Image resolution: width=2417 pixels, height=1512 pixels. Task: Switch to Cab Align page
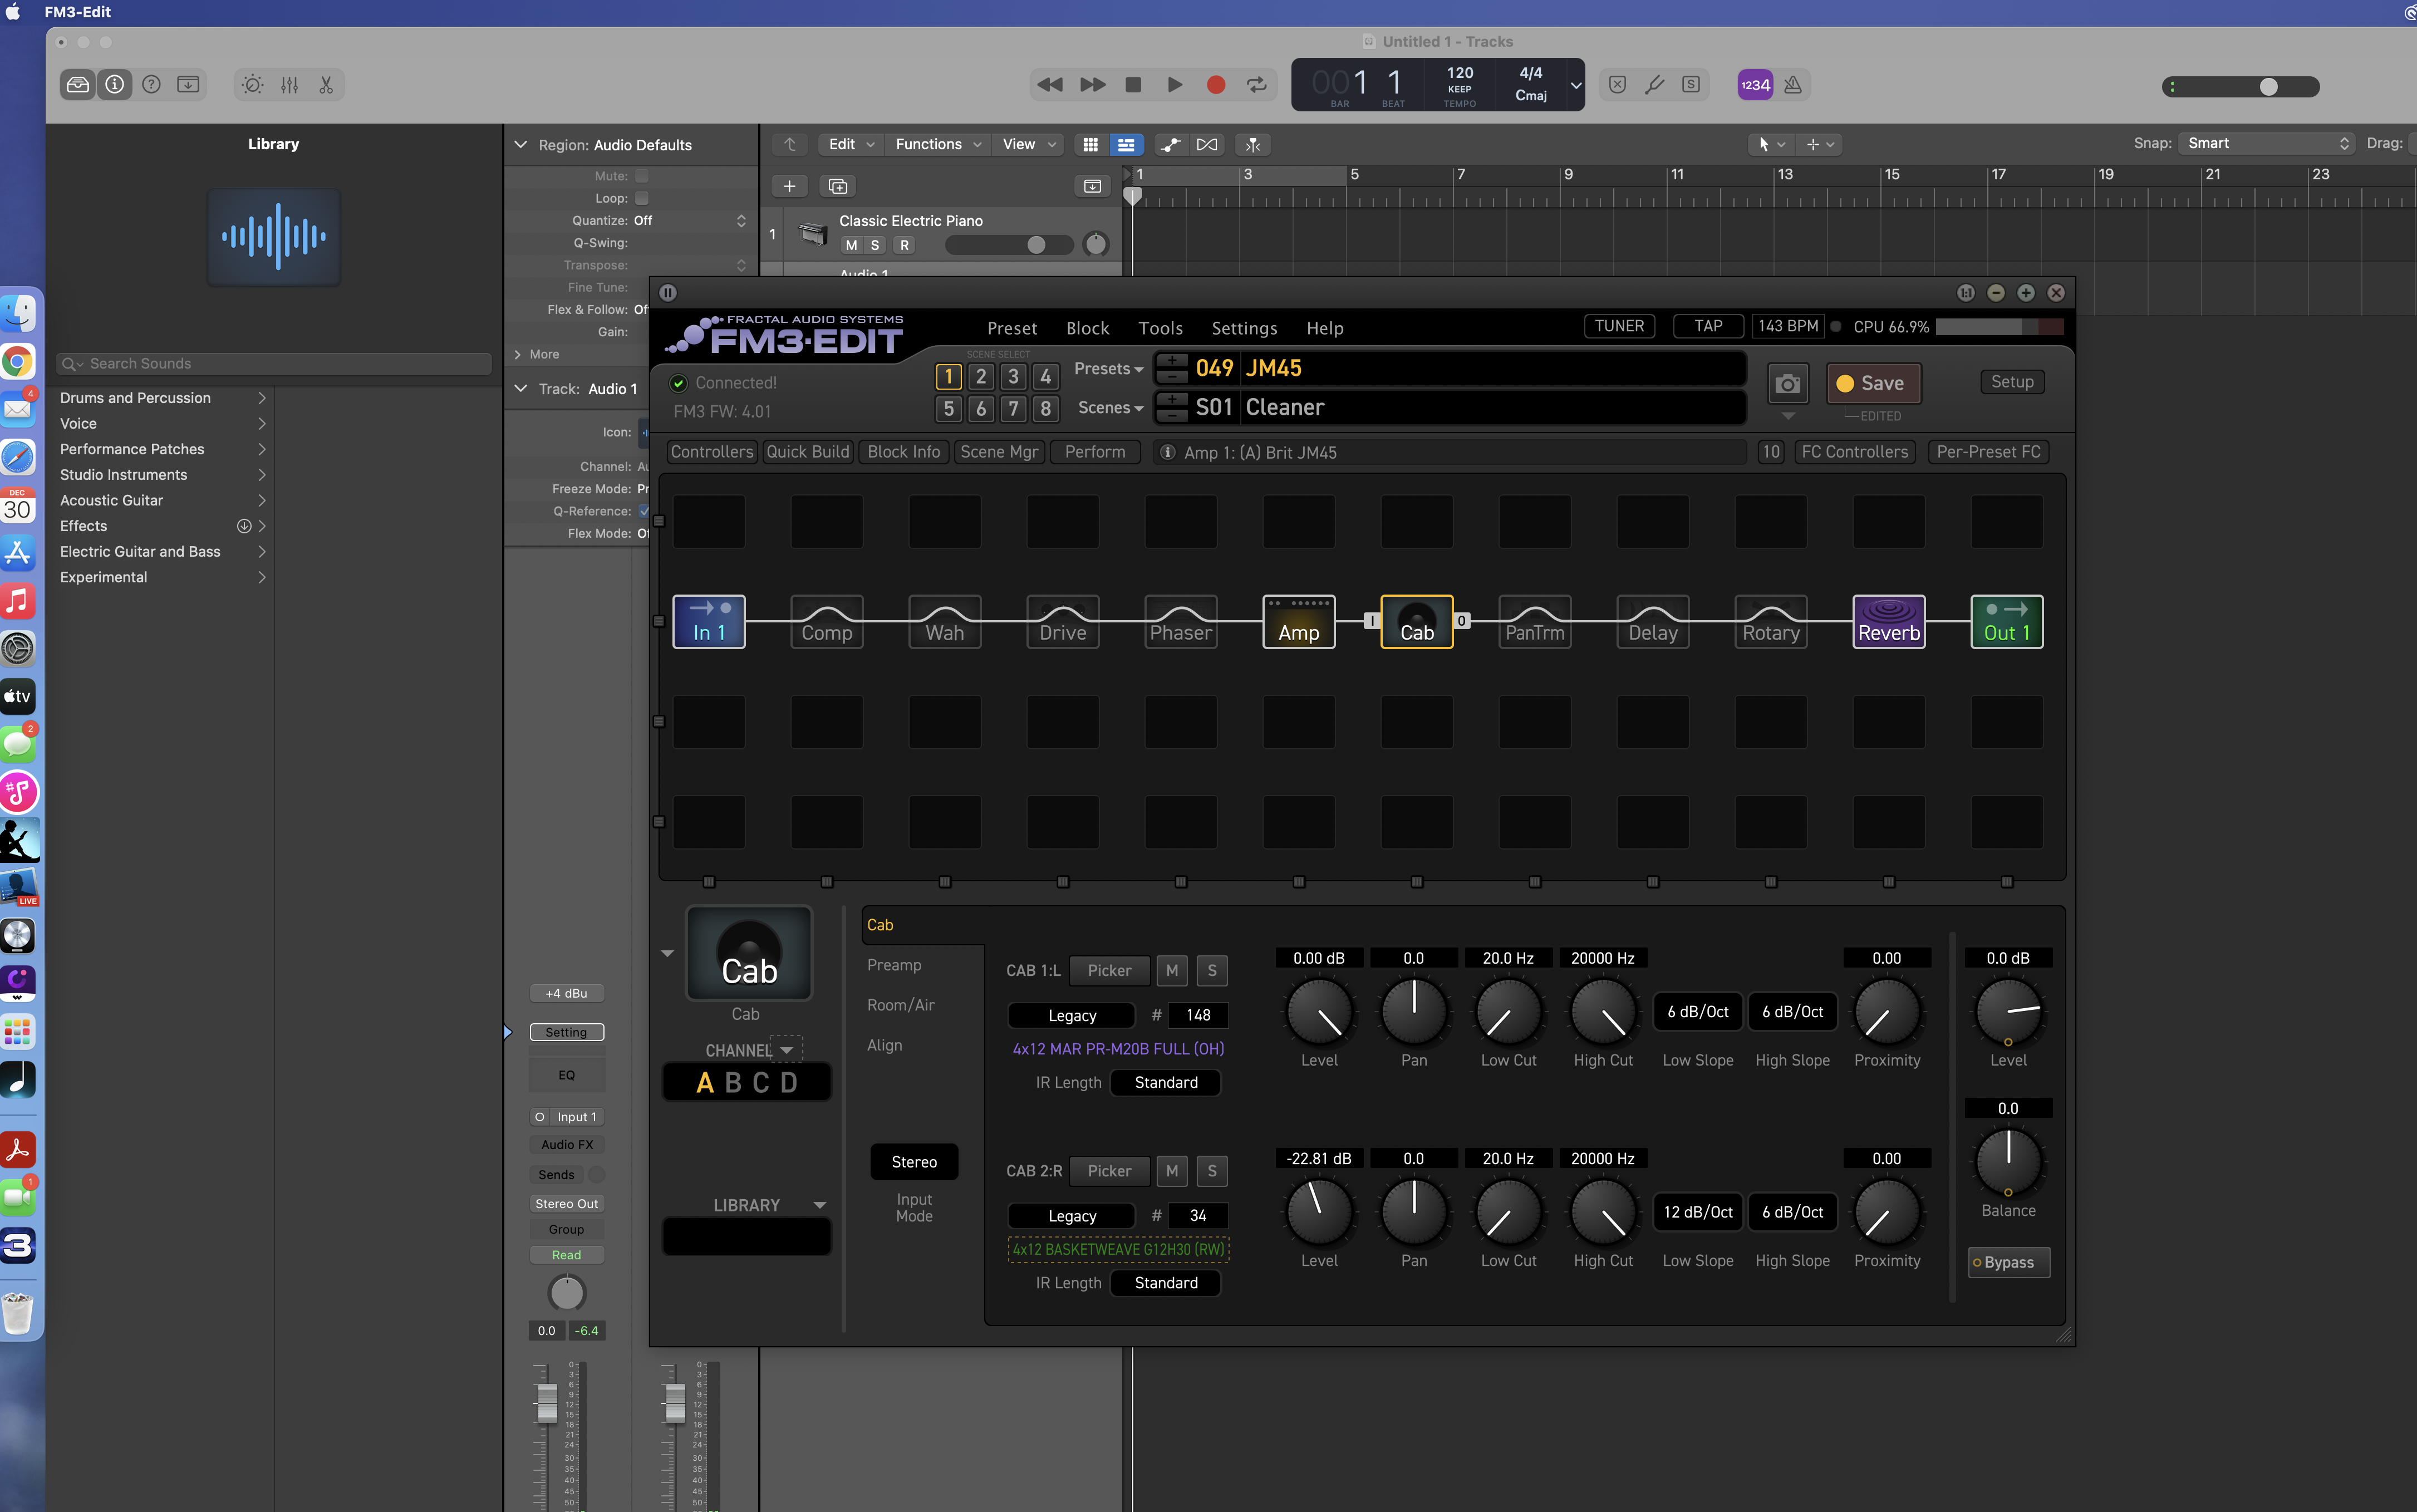pos(884,1045)
